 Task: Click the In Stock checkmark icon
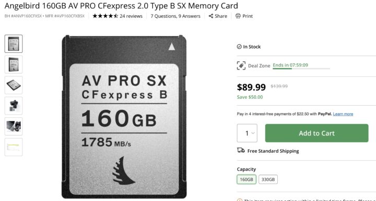pos(239,47)
